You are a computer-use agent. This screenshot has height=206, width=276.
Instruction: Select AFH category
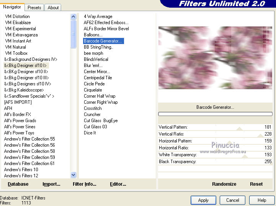click(x=8, y=108)
